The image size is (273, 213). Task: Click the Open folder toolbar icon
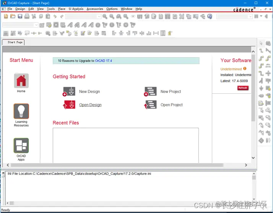(13, 16)
